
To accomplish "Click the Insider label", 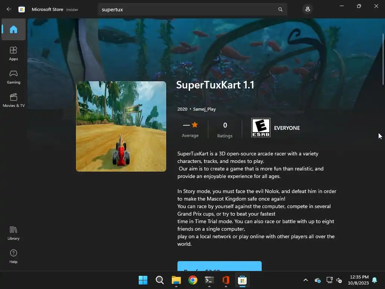I will [x=72, y=9].
